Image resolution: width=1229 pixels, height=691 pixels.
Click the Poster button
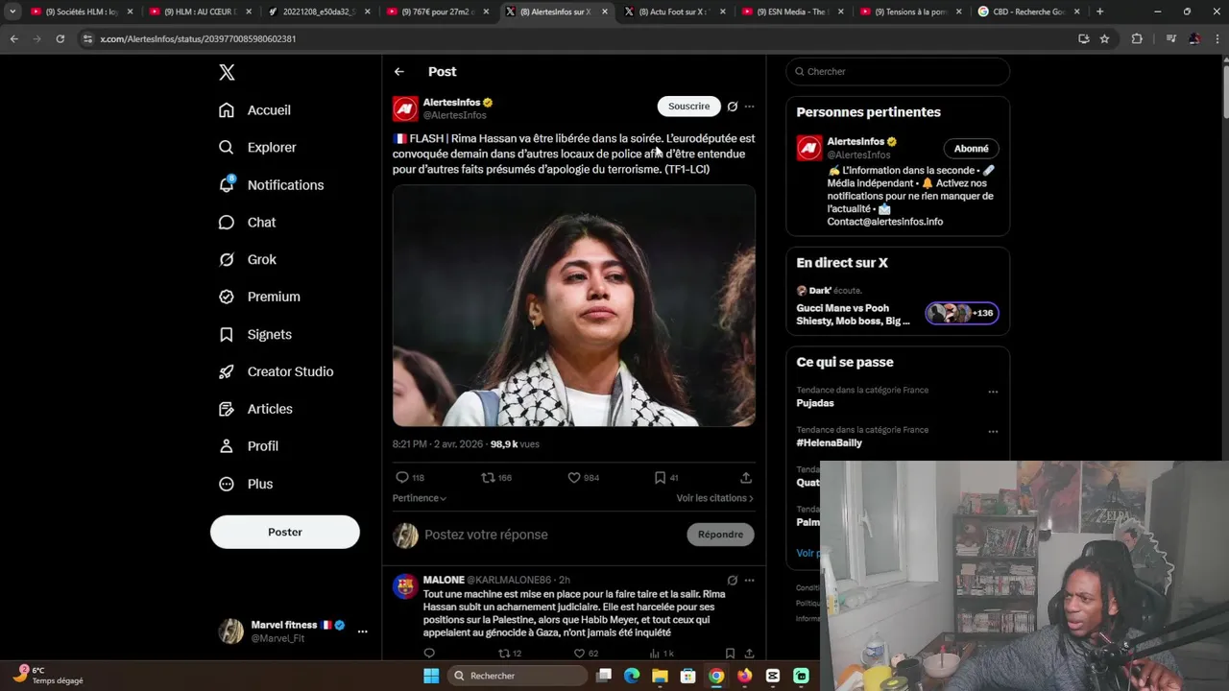click(285, 532)
